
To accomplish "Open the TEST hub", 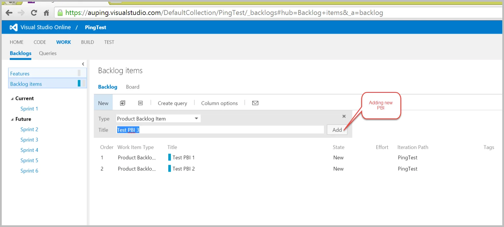I will tap(109, 42).
